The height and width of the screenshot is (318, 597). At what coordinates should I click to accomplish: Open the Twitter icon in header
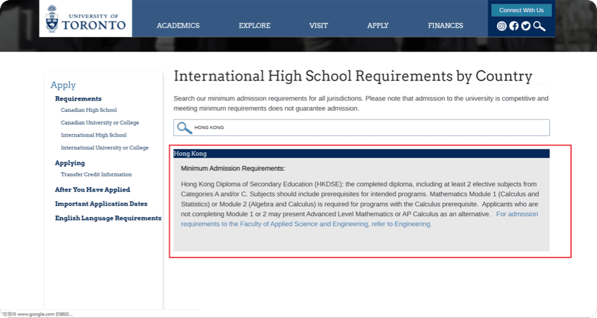526,26
